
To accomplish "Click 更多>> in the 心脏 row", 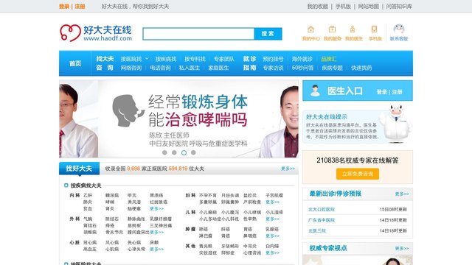I will coord(157,249).
